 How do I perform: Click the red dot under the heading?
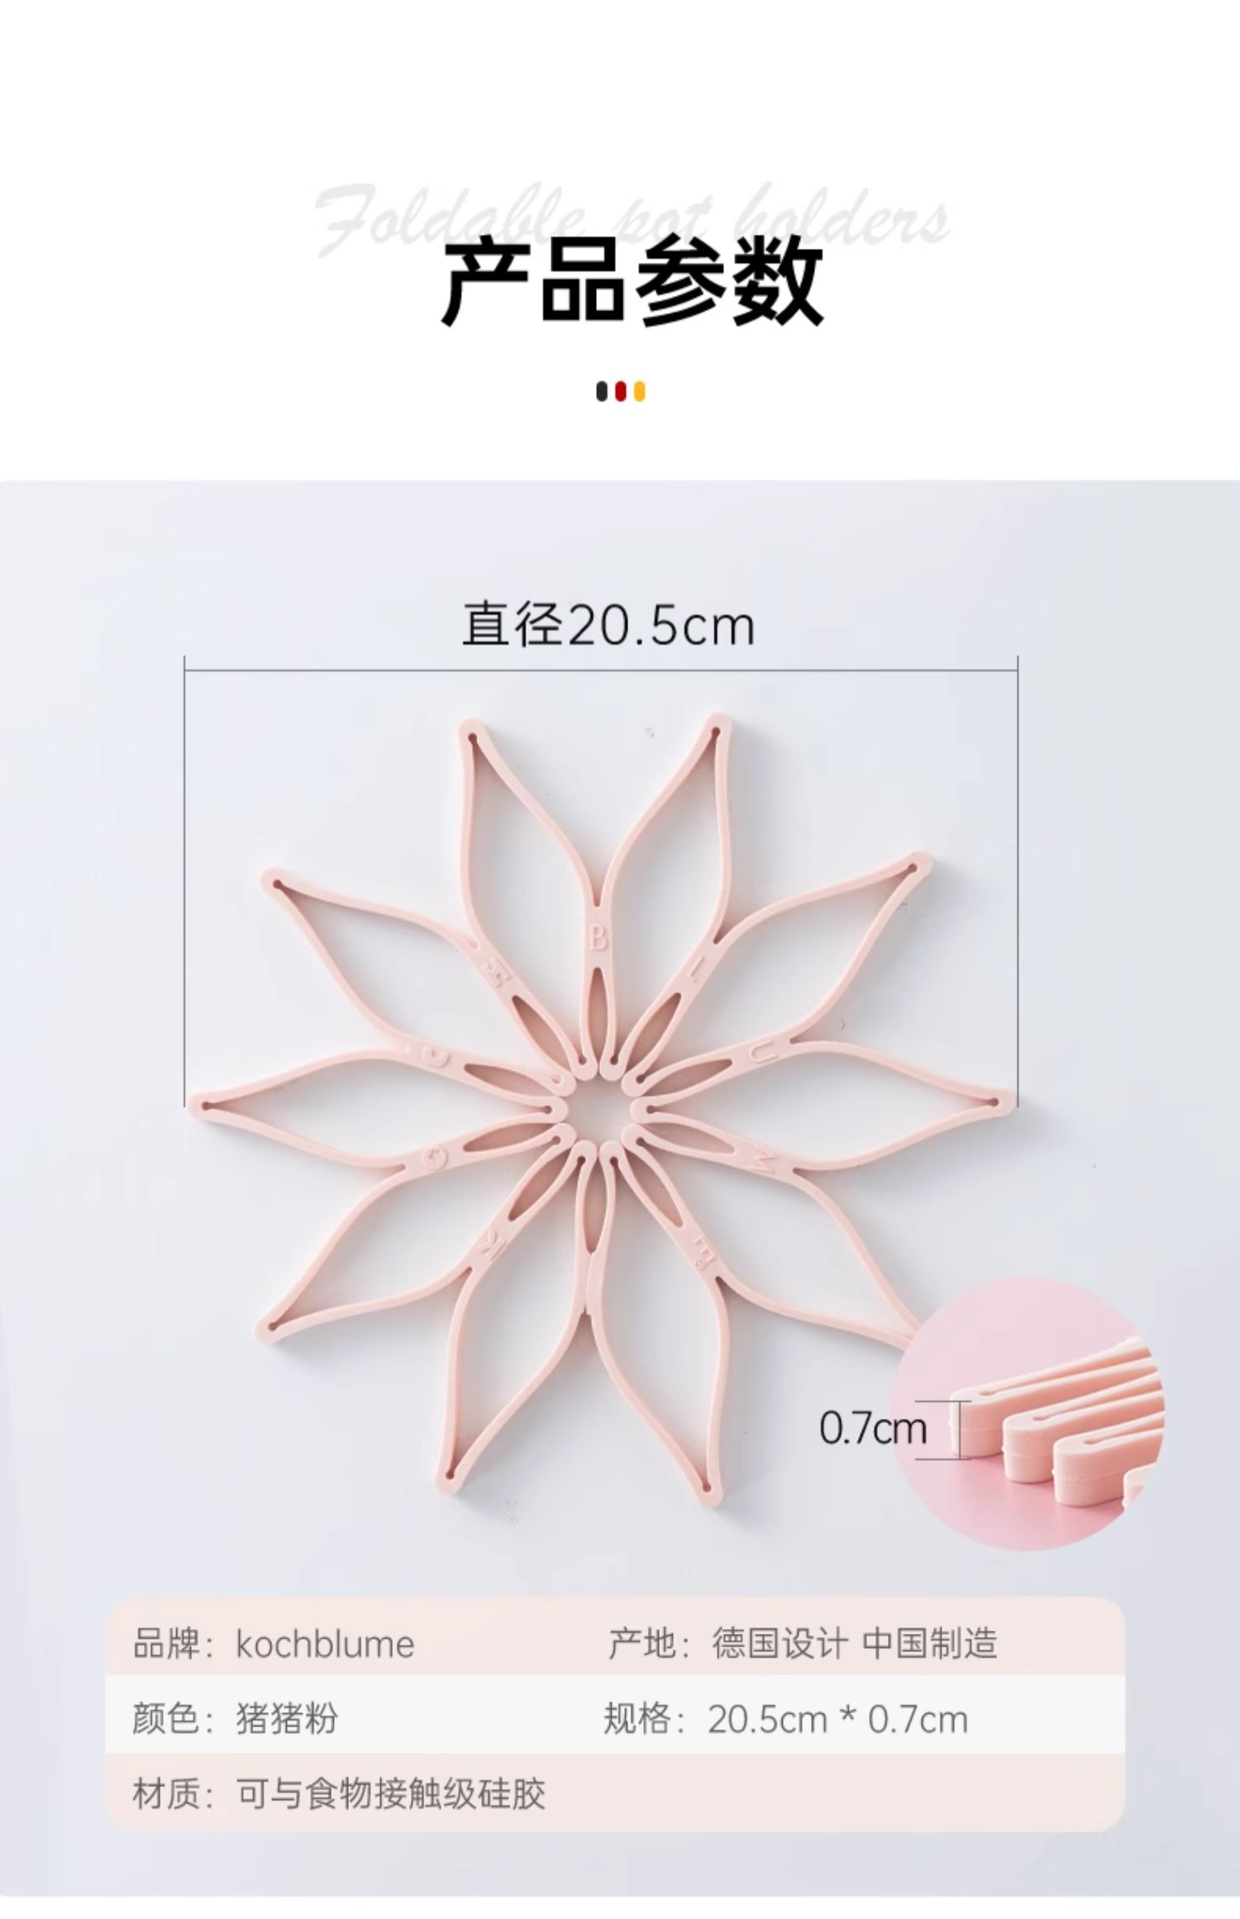coord(621,392)
